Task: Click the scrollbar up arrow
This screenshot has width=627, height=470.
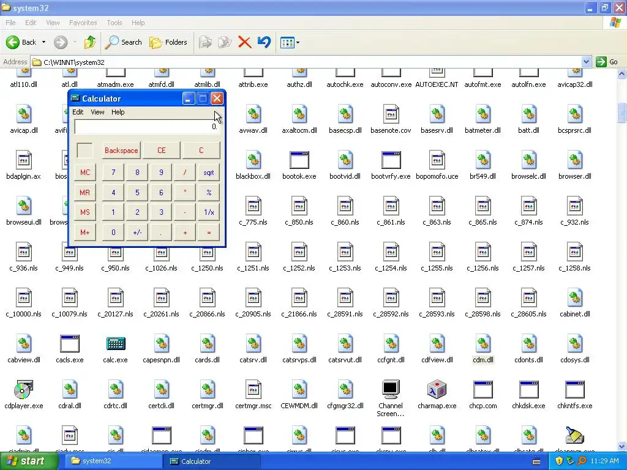Action: [621, 74]
